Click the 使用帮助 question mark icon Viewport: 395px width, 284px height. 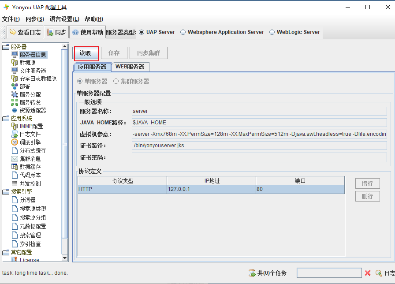click(x=75, y=32)
